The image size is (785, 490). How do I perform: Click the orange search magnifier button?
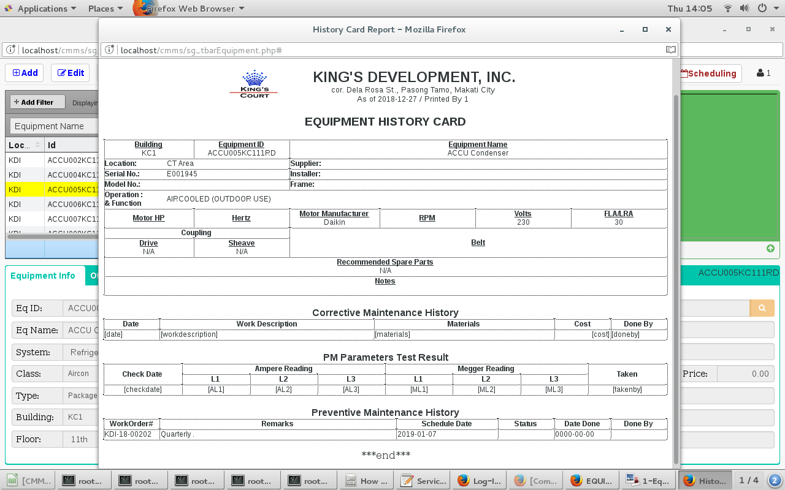point(762,308)
